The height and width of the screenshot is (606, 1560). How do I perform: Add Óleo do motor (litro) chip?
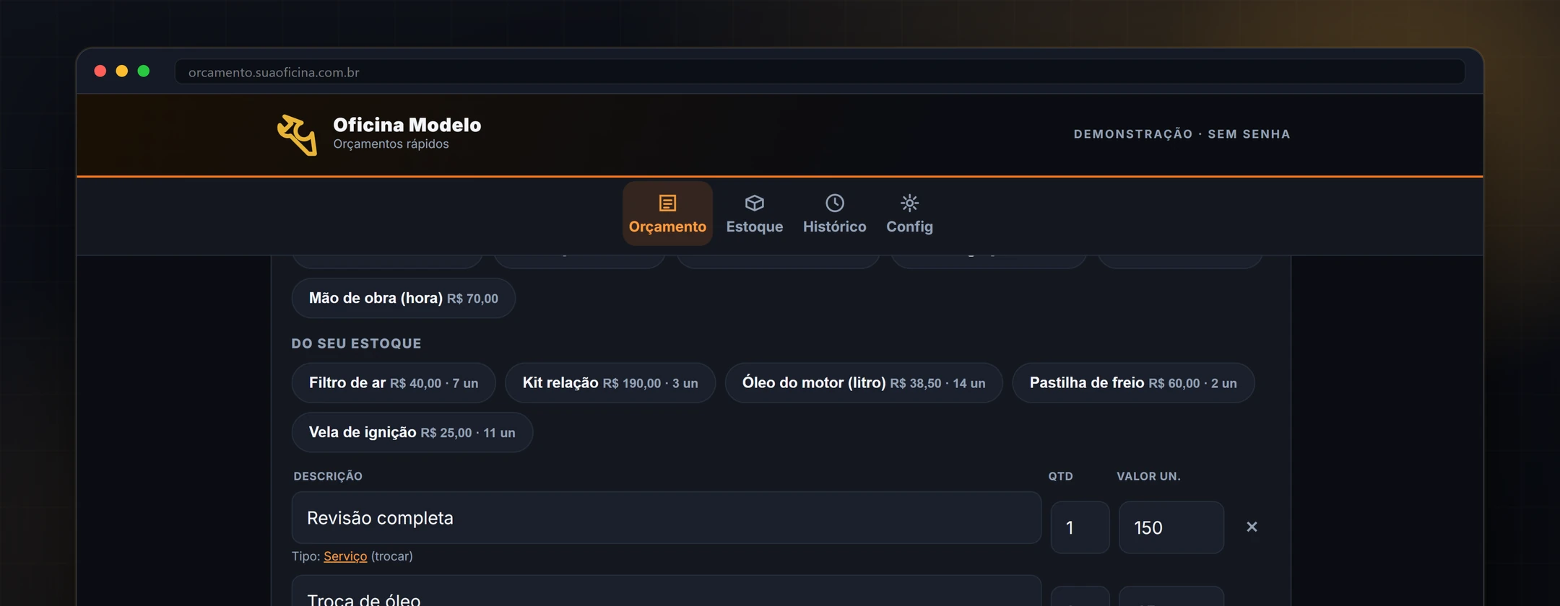pyautogui.click(x=864, y=383)
